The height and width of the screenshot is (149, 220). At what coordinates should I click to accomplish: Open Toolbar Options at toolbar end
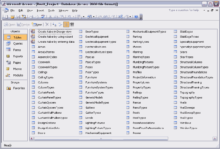[x=141, y=17]
